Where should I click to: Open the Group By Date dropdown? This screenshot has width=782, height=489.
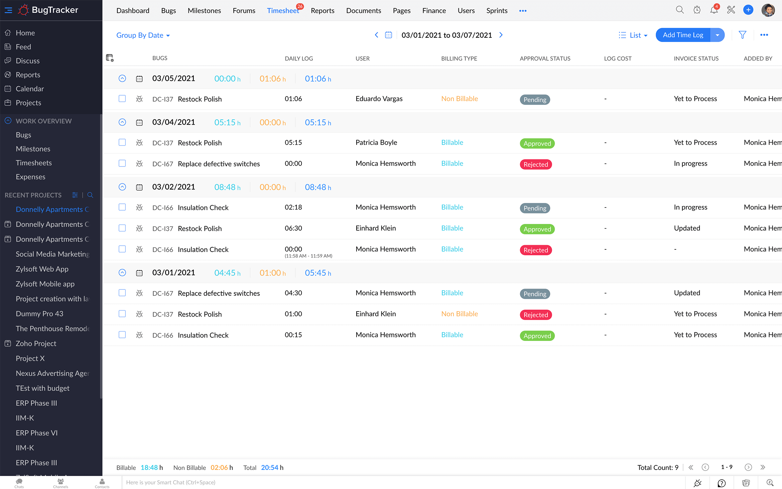coord(143,35)
